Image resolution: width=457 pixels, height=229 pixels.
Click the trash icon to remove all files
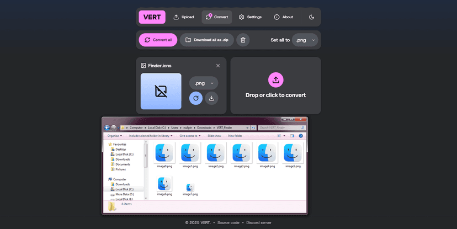[x=243, y=40]
